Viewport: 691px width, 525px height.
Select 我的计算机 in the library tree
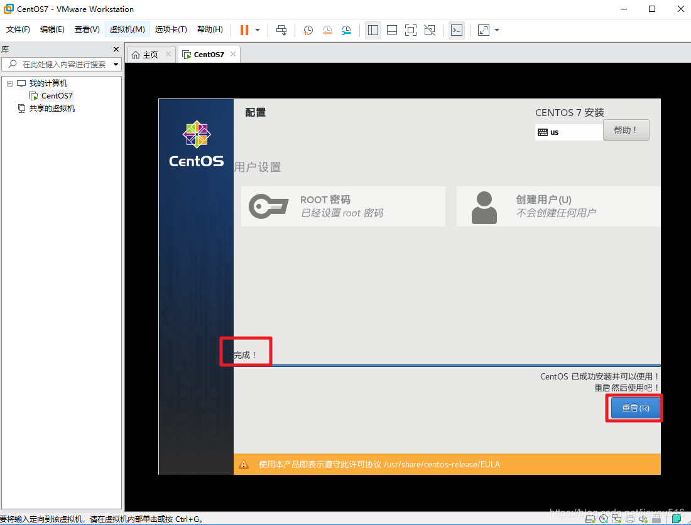tap(48, 83)
